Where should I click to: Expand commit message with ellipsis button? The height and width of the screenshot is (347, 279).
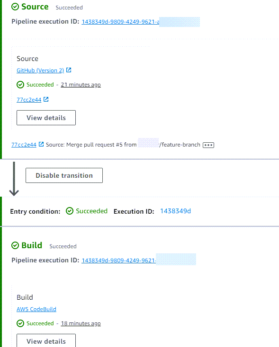click(208, 145)
